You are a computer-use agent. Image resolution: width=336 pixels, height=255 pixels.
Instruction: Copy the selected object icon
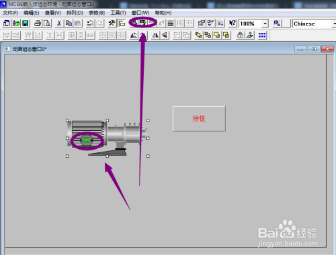pos(69,23)
